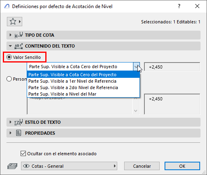
Task: Click the Estilo de Texto icon
Action: pyautogui.click(x=19, y=122)
